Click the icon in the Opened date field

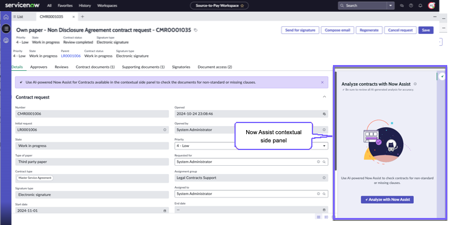(x=324, y=114)
